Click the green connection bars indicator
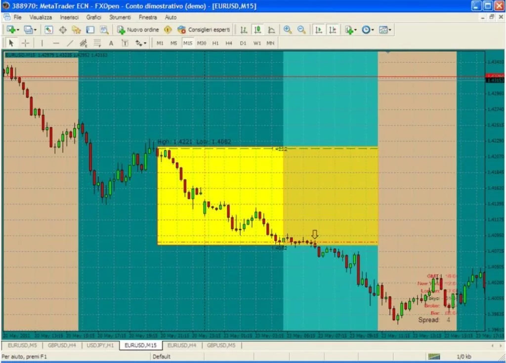Screen dimensions: 506x363 pos(434,356)
